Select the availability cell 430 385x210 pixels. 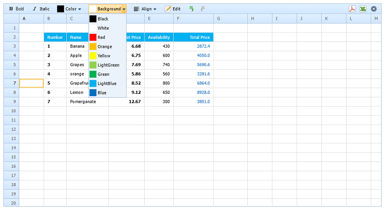[x=159, y=47]
